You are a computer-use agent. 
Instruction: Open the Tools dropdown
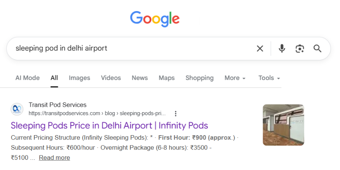269,78
